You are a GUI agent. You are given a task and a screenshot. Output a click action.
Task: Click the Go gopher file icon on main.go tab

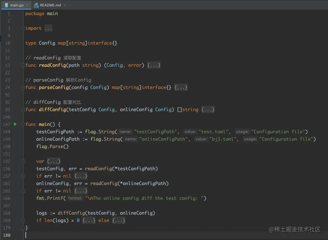click(6, 5)
